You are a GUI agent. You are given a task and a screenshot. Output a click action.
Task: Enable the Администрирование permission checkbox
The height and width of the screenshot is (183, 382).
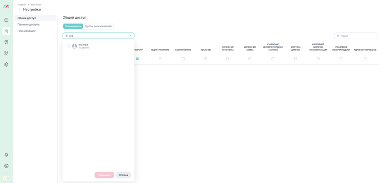point(365,59)
